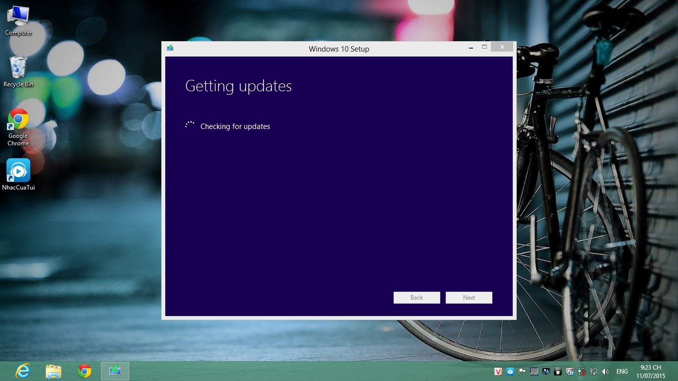The height and width of the screenshot is (381, 678).
Task: Select the Windows 10 Setup taskbar button
Action: (x=115, y=371)
